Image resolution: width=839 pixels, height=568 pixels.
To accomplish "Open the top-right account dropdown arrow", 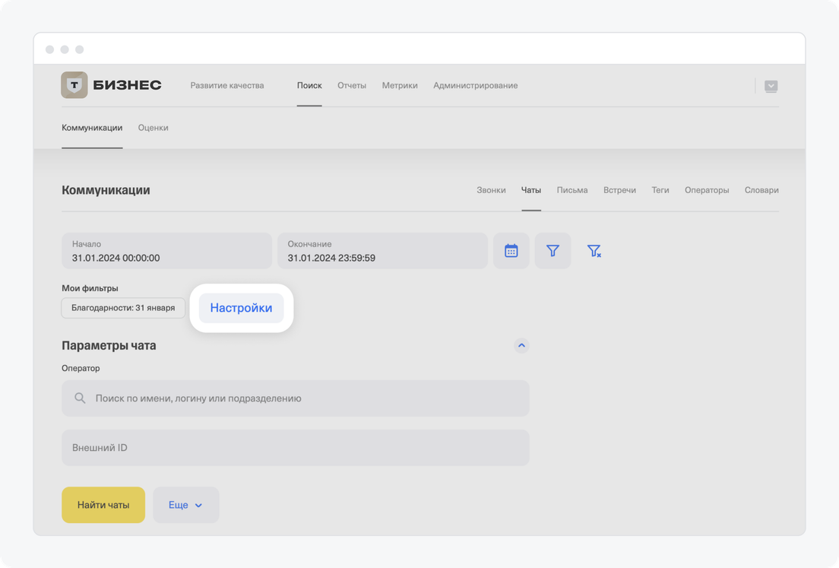I will 771,86.
